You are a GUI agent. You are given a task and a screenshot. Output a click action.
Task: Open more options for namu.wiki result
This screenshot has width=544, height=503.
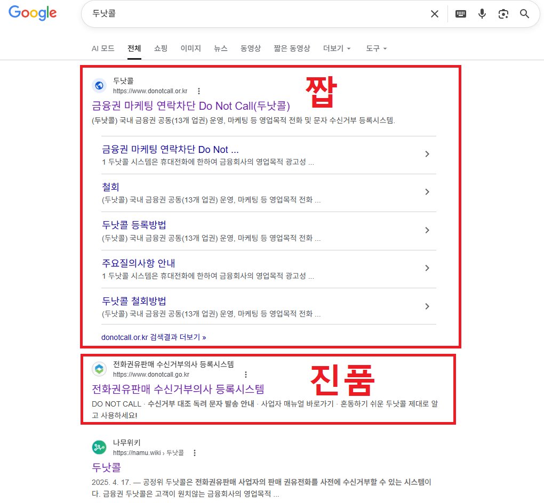click(195, 453)
